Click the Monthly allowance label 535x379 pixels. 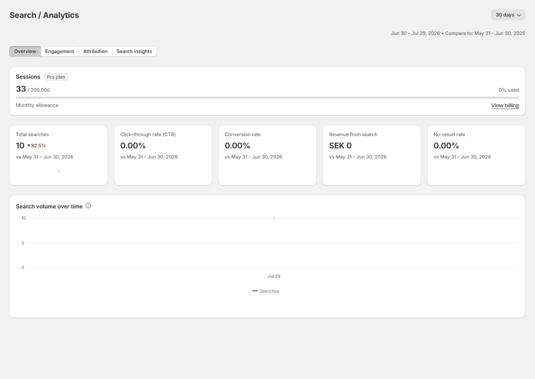tap(37, 105)
